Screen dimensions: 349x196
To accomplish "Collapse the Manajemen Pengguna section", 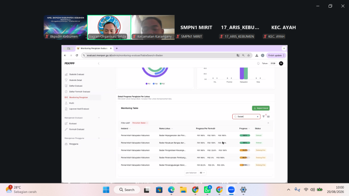I will (99, 138).
